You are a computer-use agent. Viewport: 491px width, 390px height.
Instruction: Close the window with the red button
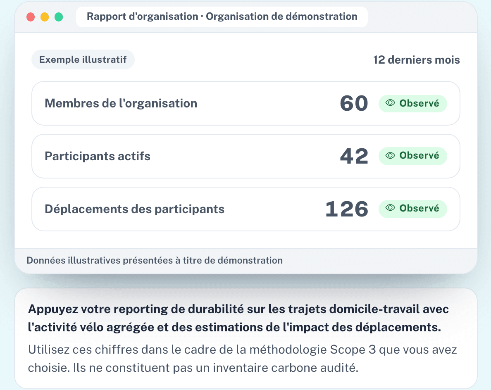(x=31, y=17)
